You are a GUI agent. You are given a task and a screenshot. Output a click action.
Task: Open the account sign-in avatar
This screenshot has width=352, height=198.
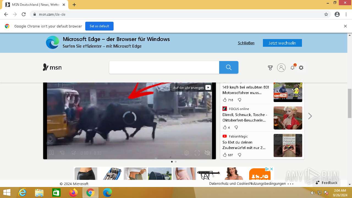pyautogui.click(x=281, y=68)
